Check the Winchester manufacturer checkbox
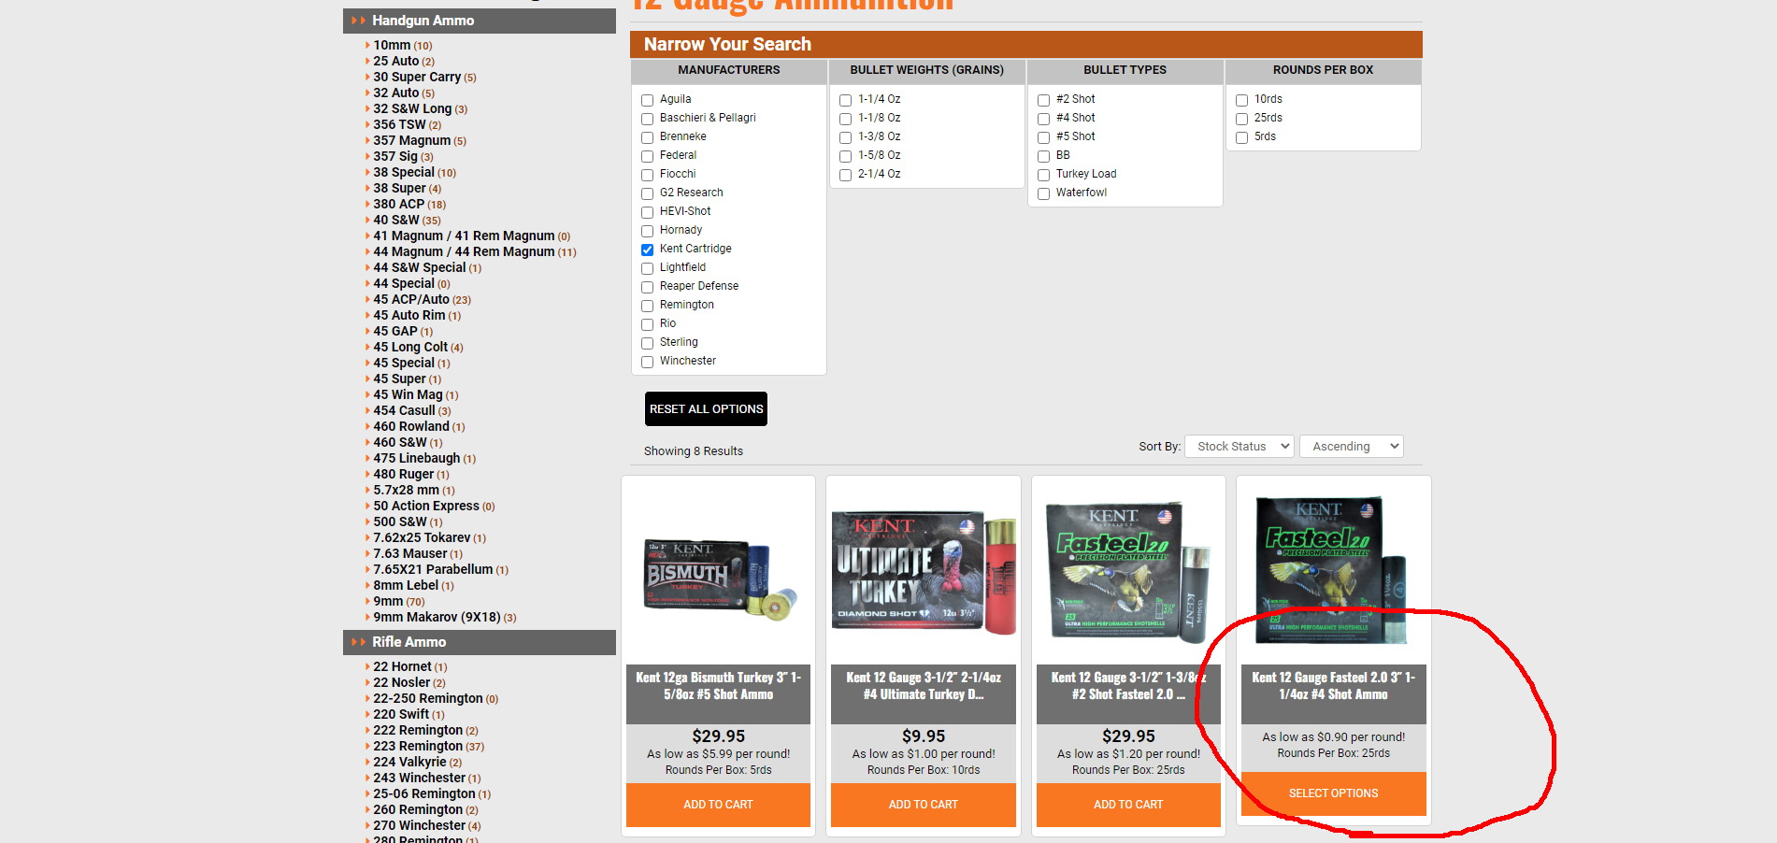Viewport: 1777px width, 843px height. coord(647,362)
